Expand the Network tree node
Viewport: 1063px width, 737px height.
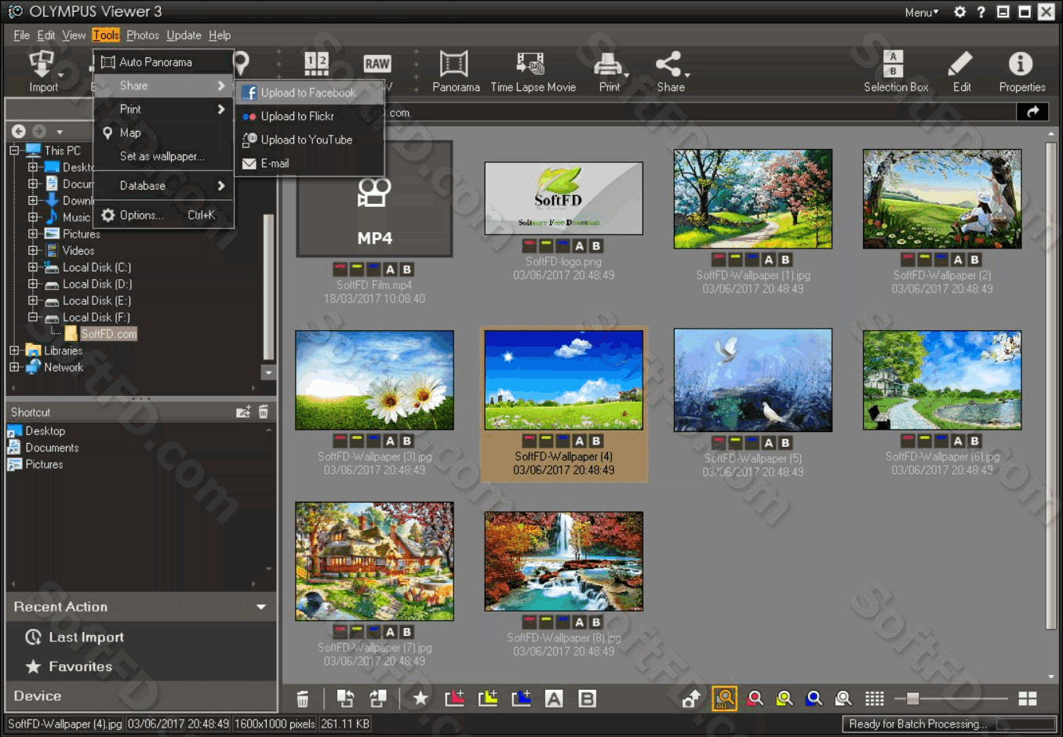(14, 367)
